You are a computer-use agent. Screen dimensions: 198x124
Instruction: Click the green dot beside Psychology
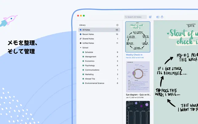[x=83, y=65]
